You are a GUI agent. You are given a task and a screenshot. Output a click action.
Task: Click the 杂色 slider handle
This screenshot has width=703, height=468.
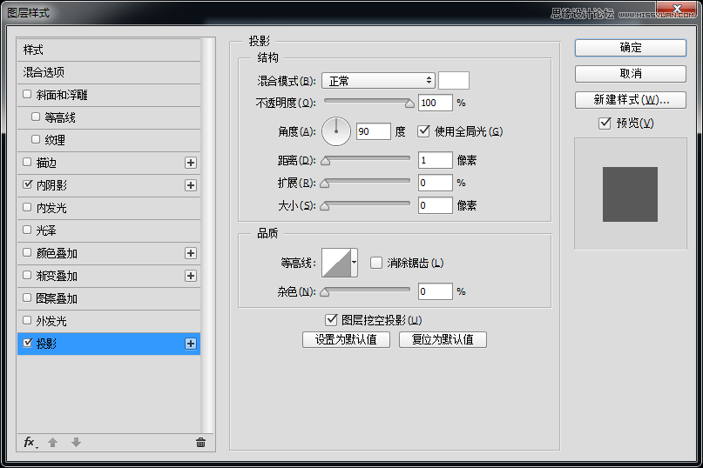(x=326, y=292)
